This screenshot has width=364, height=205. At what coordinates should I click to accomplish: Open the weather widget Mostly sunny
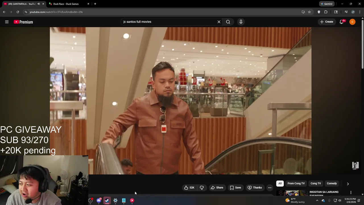tap(295, 200)
